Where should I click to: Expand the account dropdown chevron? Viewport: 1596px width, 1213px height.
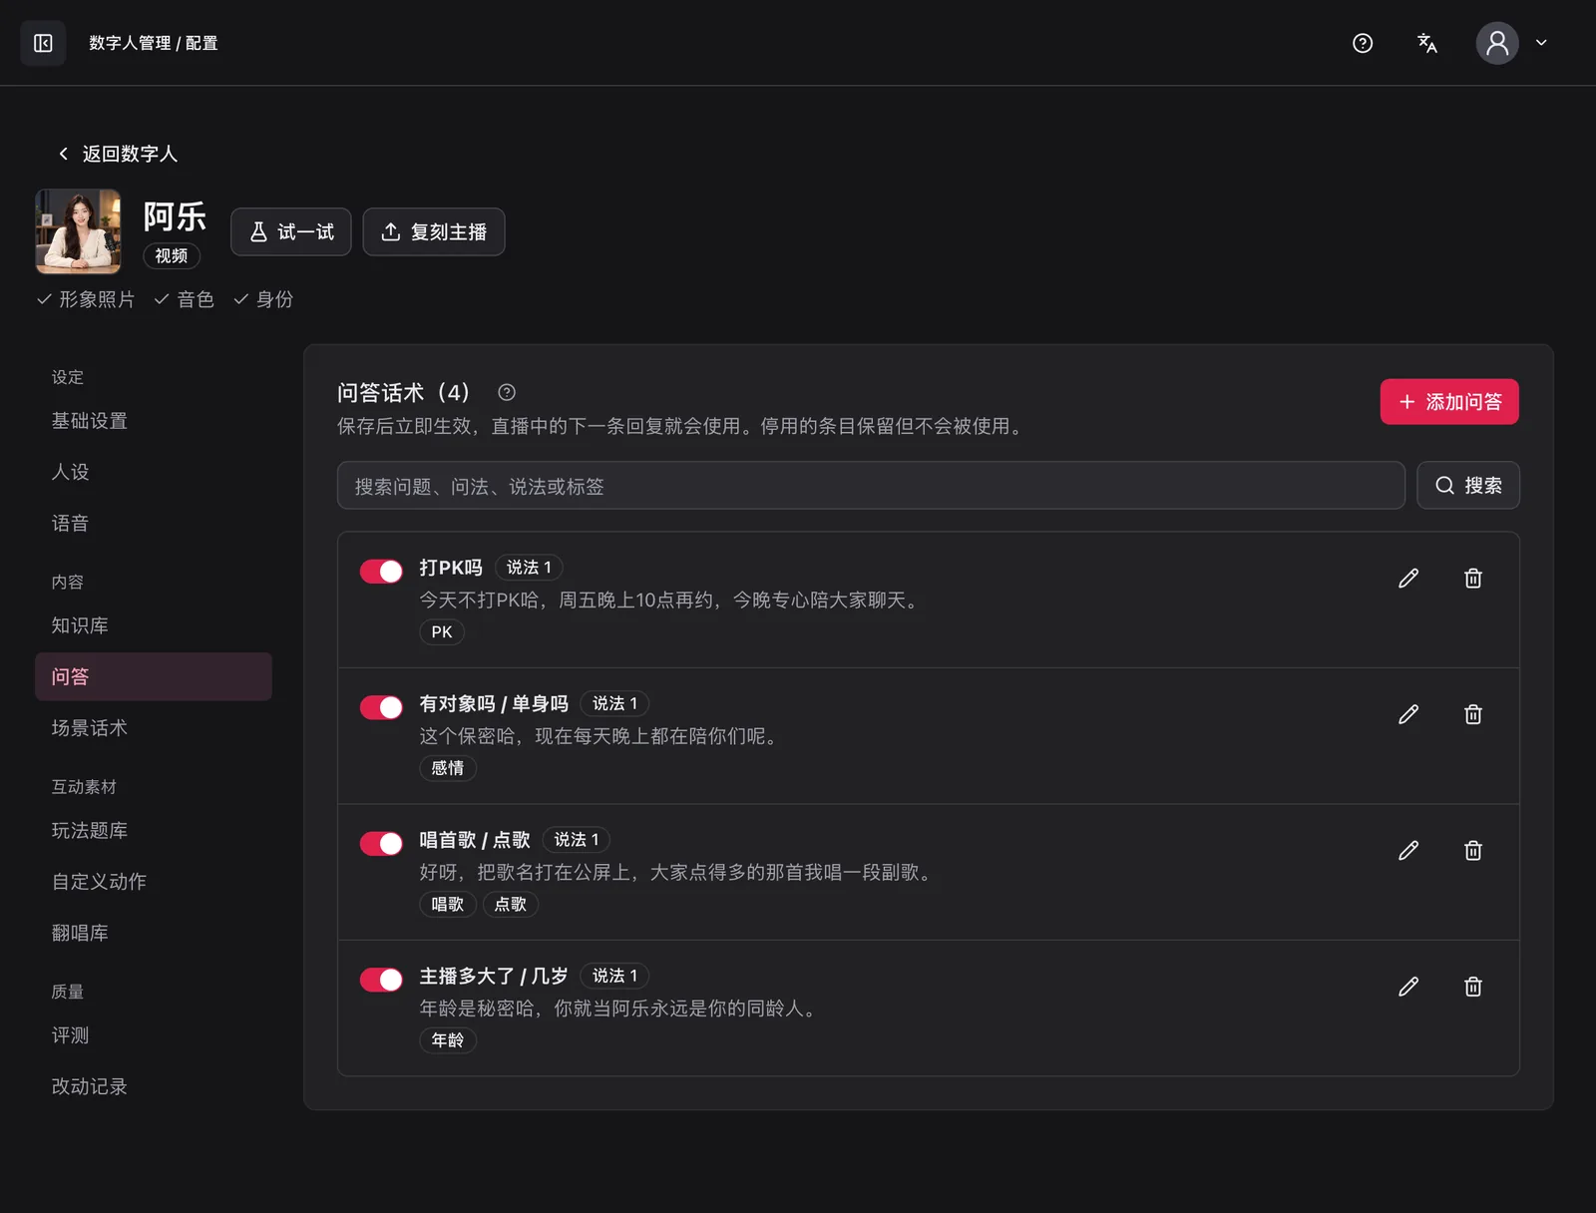(1541, 43)
